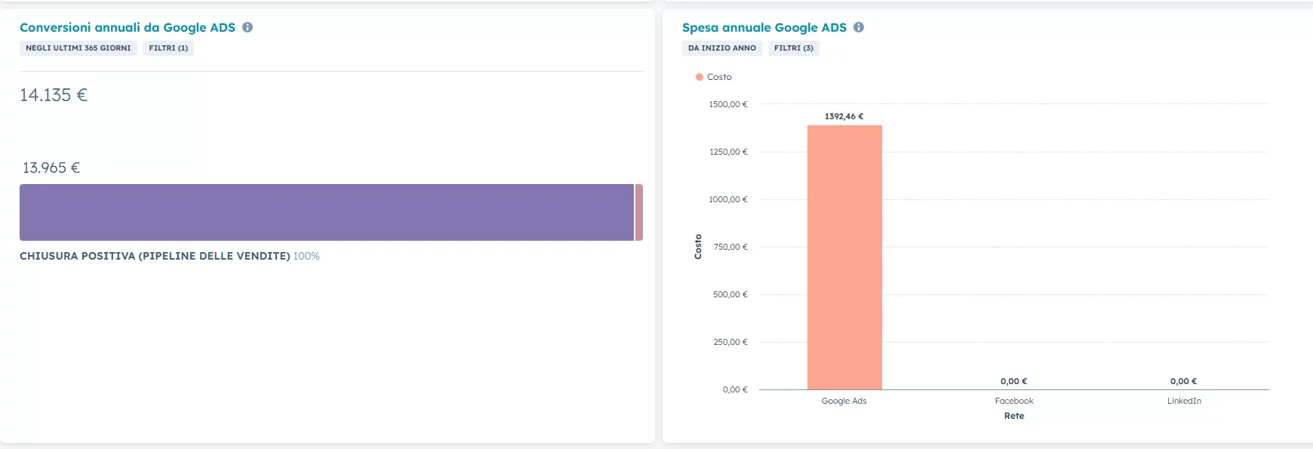Click CHIUSURA POSITIVA pipeline stage label

[155, 257]
